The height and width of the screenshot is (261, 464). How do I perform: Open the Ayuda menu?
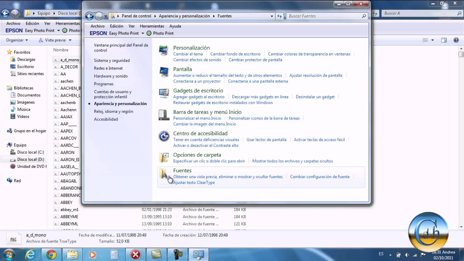175,26
